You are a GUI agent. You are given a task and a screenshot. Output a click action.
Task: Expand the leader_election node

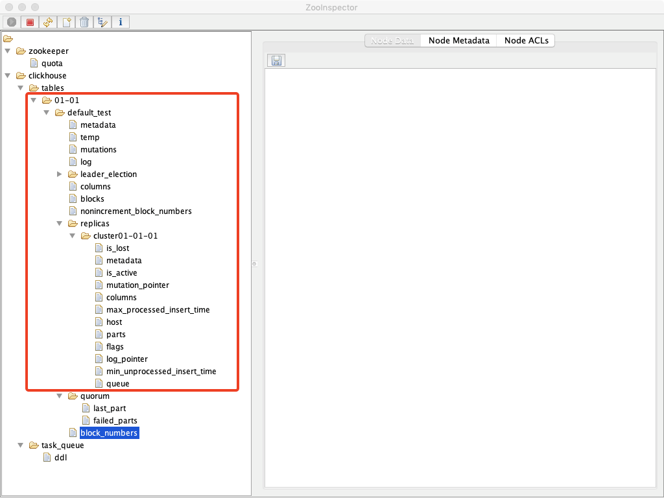[59, 174]
